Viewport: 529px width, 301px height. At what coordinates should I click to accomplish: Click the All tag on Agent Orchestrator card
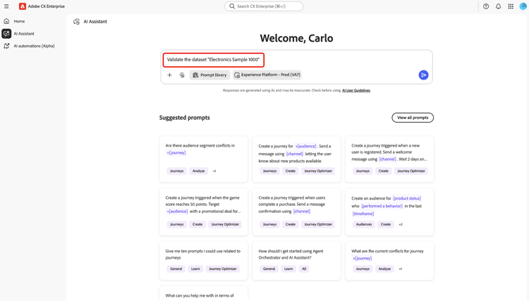(x=304, y=269)
